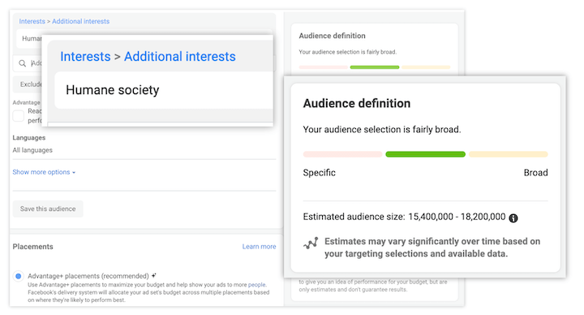Screen dimensions: 584x315
Task: Click the Broad label under meter
Action: pyautogui.click(x=535, y=173)
